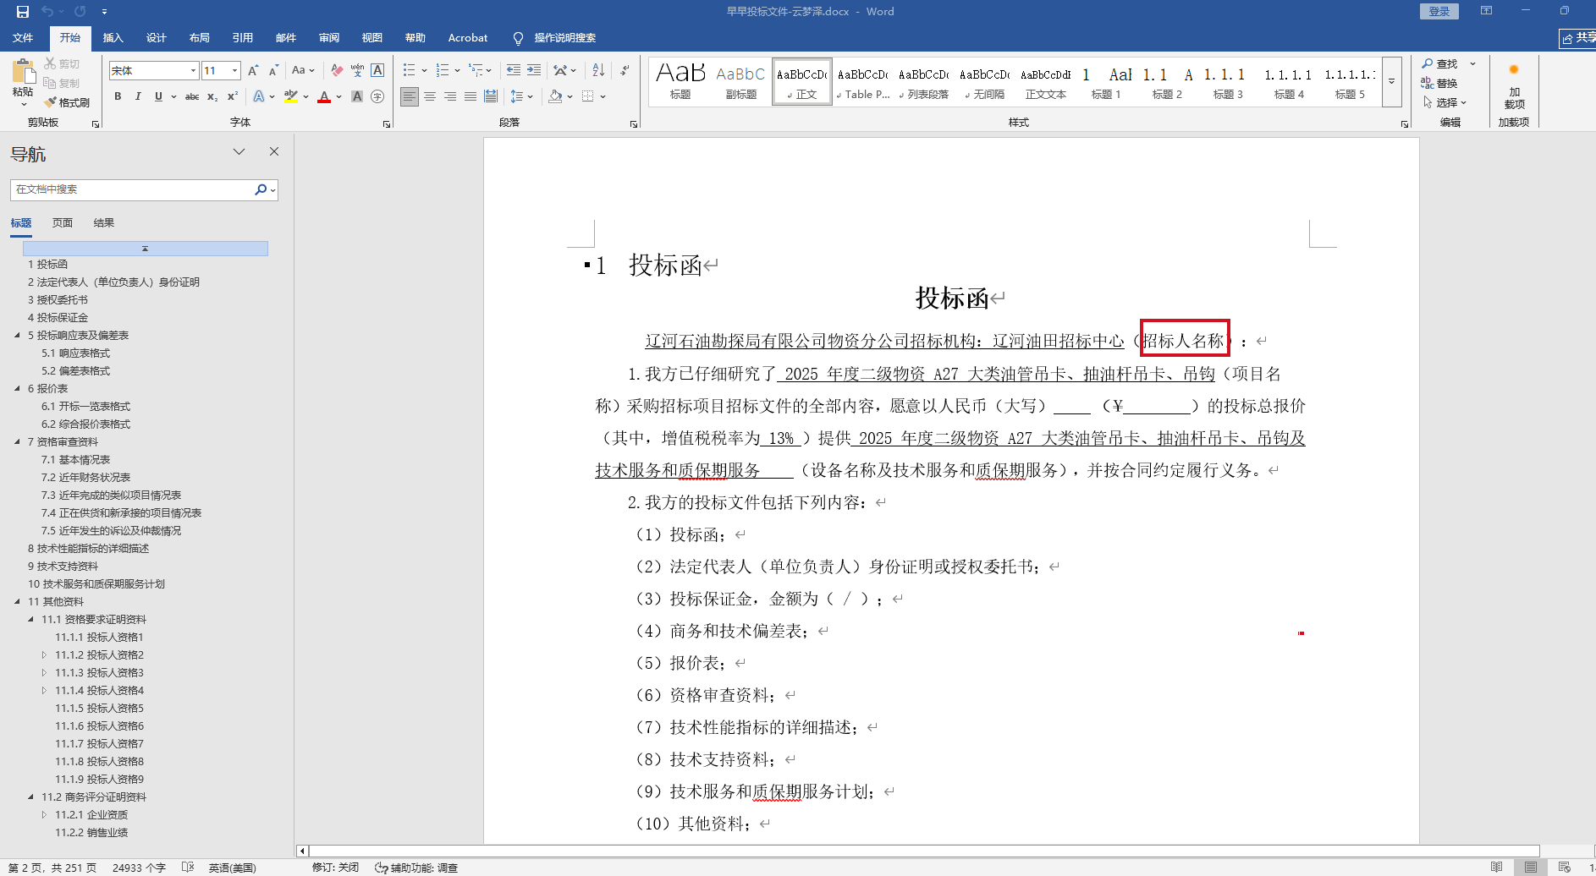Center-align the paragraph text
The width and height of the screenshot is (1596, 876).
[430, 96]
